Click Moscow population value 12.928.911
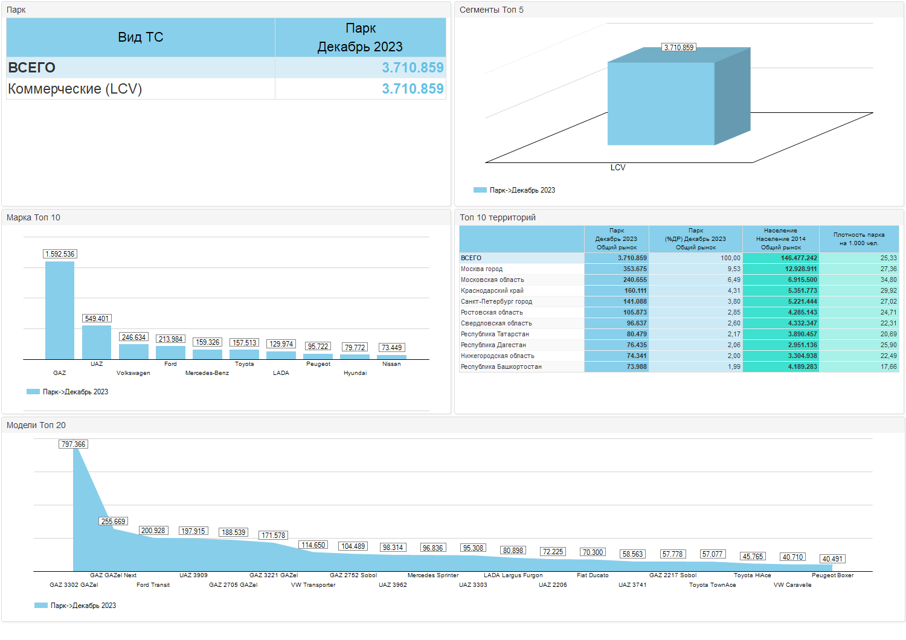Viewport: 906px width, 640px height. pos(801,269)
